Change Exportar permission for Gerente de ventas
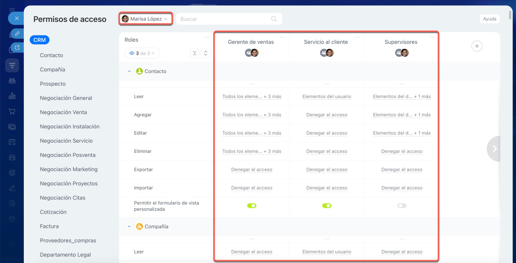The width and height of the screenshot is (516, 263). [x=252, y=170]
